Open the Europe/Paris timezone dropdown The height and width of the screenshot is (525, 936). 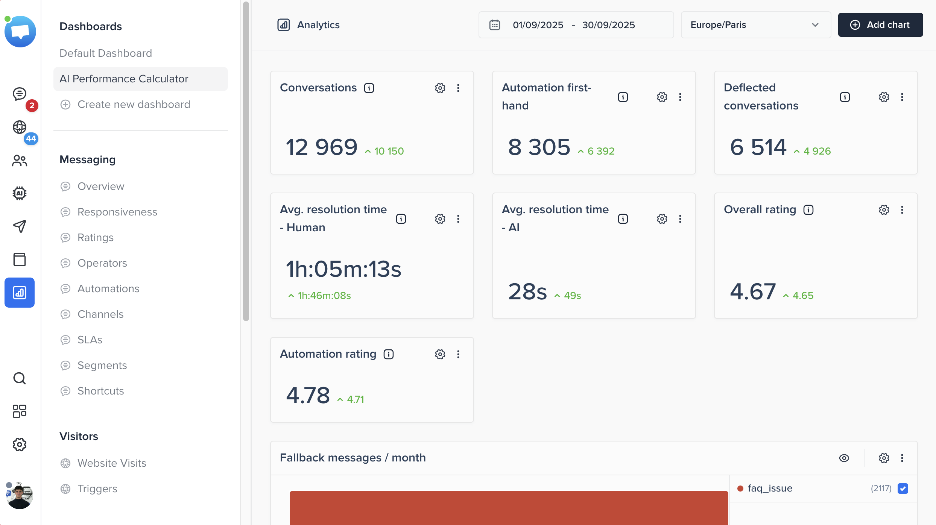tap(755, 25)
